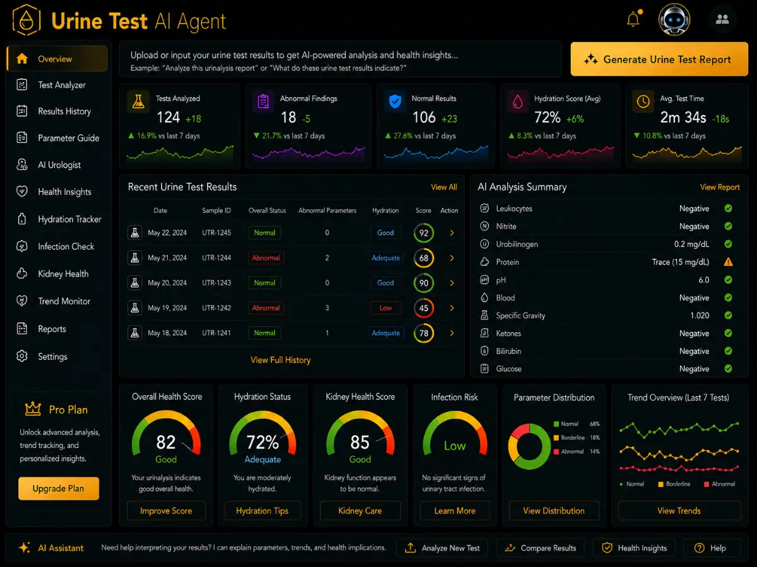Click the Hydration Tips button

click(262, 511)
